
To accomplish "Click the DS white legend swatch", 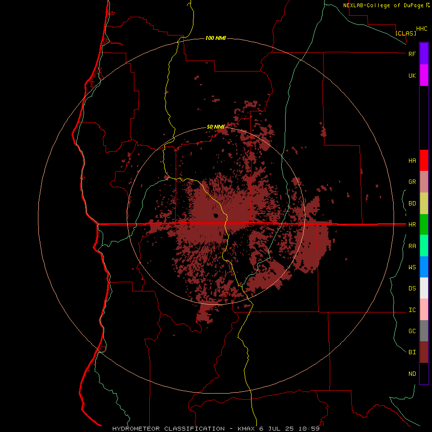I will tap(424, 288).
